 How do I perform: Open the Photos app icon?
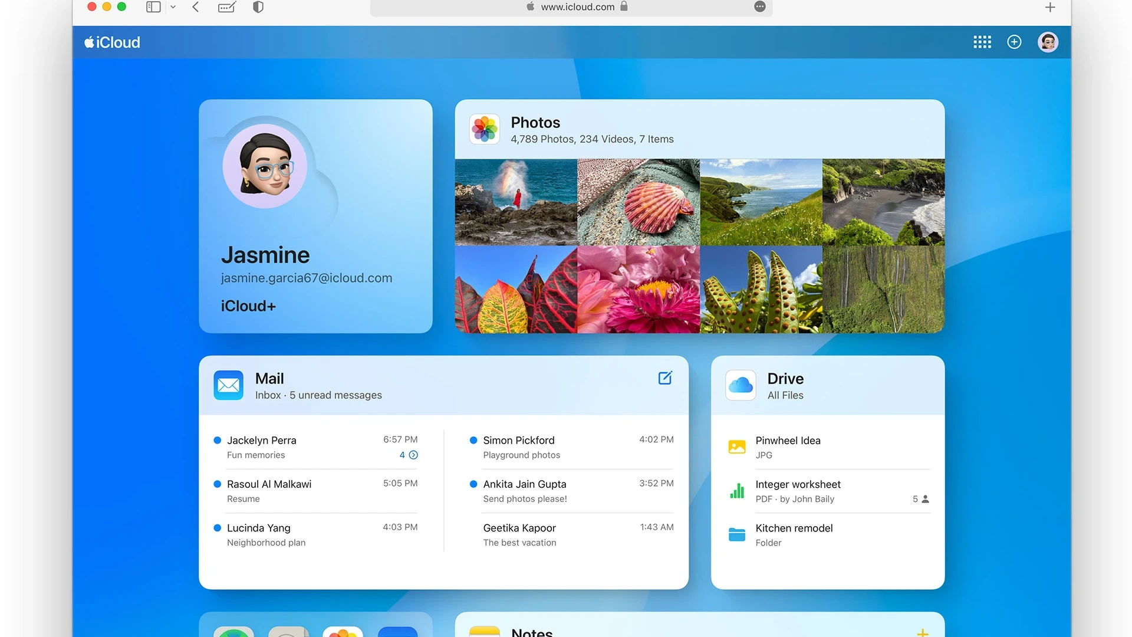tap(485, 129)
